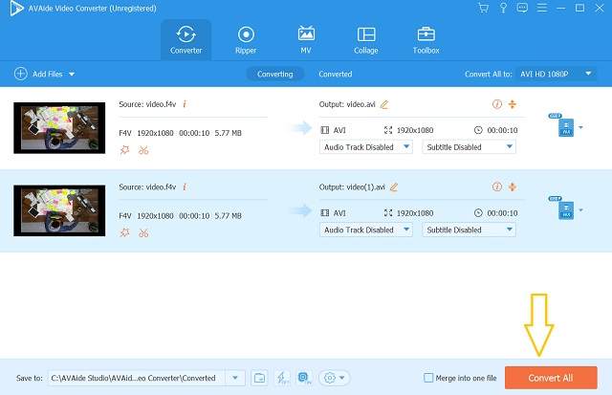This screenshot has height=395, width=612.
Task: Click the register key icon
Action: tap(503, 8)
